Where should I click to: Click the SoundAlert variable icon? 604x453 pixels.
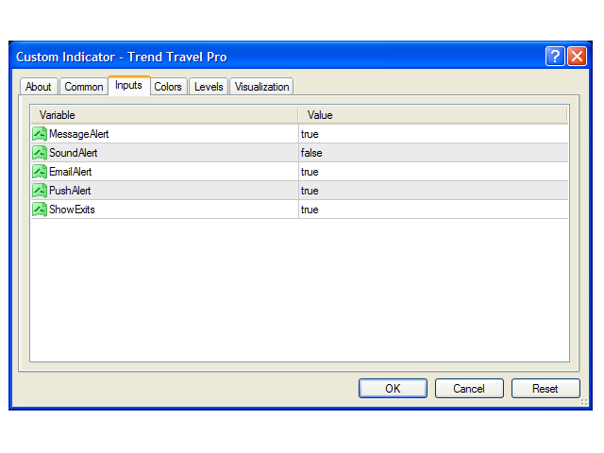(x=40, y=153)
